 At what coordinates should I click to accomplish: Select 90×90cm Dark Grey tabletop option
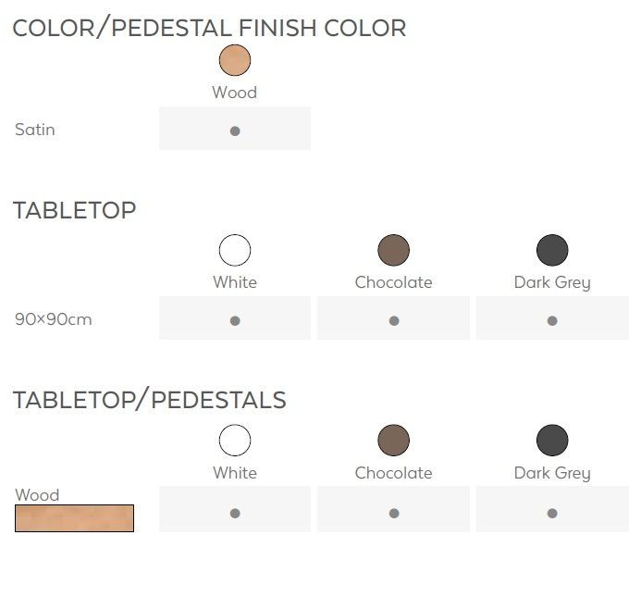tap(552, 321)
